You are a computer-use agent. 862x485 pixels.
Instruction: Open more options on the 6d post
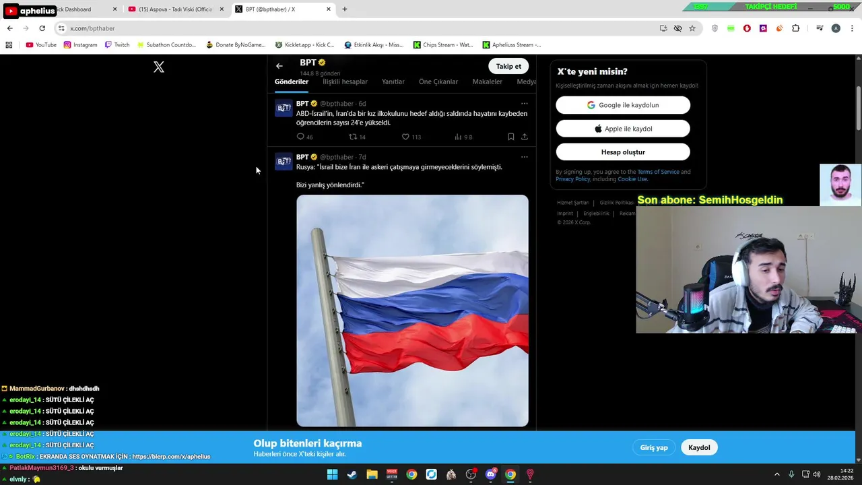click(525, 104)
